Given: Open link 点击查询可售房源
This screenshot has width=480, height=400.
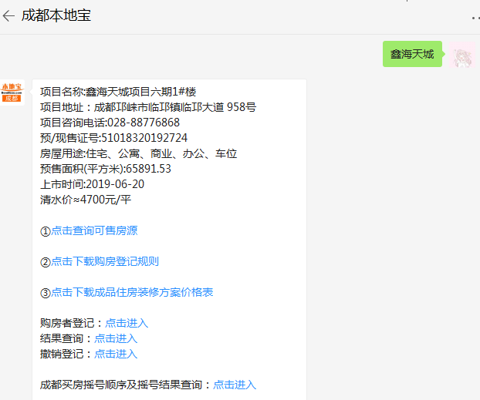Looking at the screenshot, I should pyautogui.click(x=94, y=230).
